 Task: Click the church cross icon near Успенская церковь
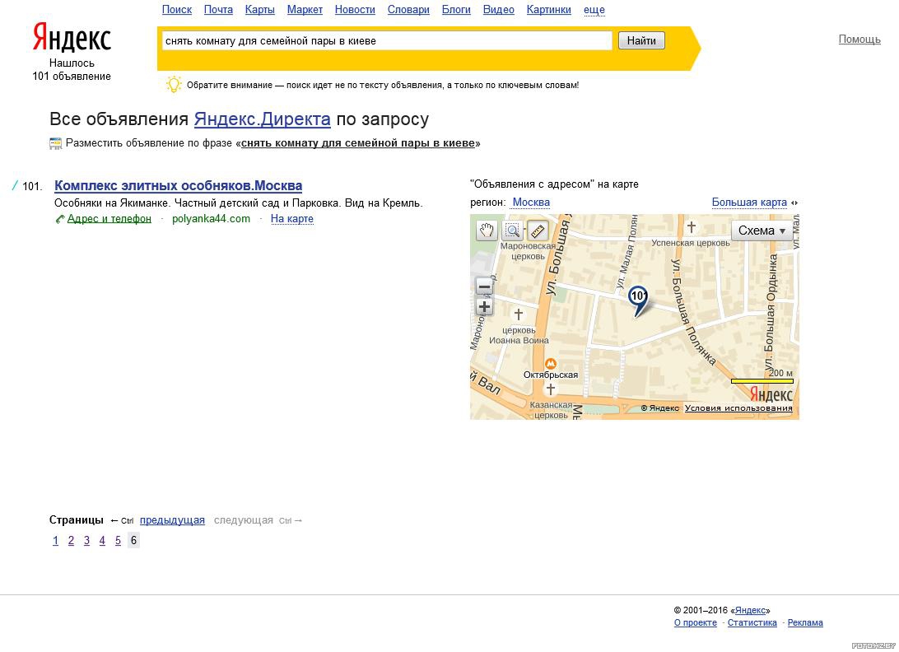click(692, 227)
